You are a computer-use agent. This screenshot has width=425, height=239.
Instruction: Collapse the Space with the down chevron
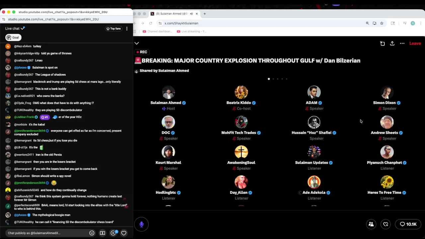pyautogui.click(x=136, y=43)
